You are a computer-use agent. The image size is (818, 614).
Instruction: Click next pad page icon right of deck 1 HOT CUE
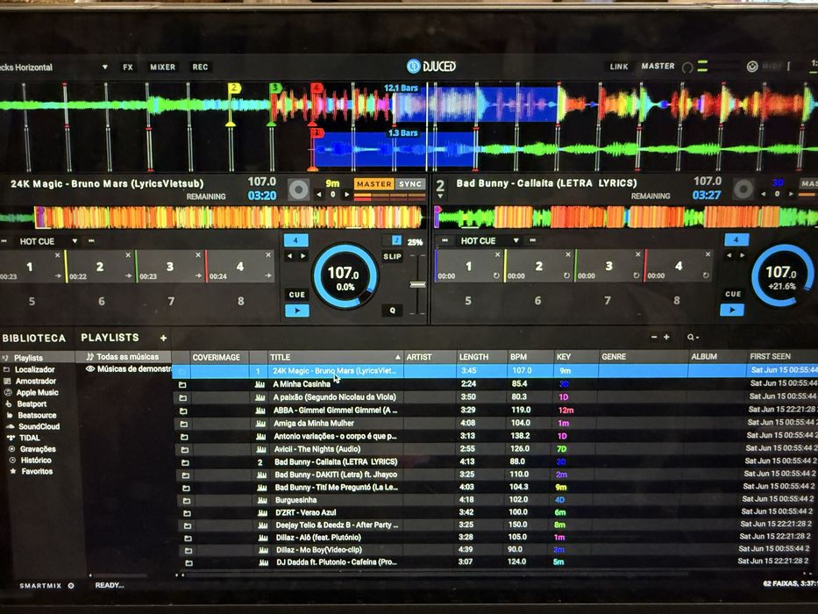click(x=91, y=240)
